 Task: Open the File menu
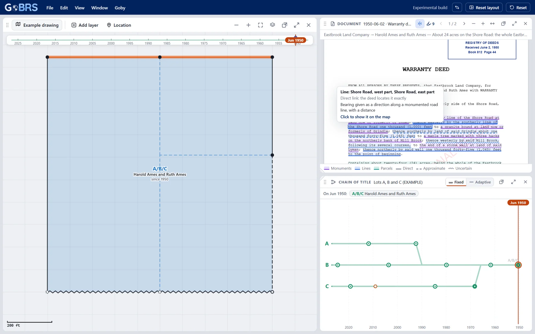coord(50,8)
